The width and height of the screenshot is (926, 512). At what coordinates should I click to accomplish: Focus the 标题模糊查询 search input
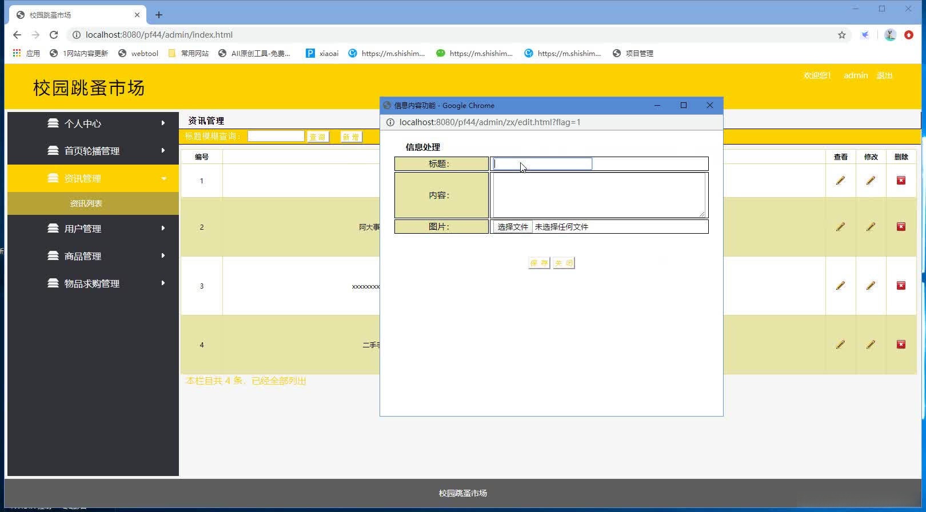pos(276,136)
